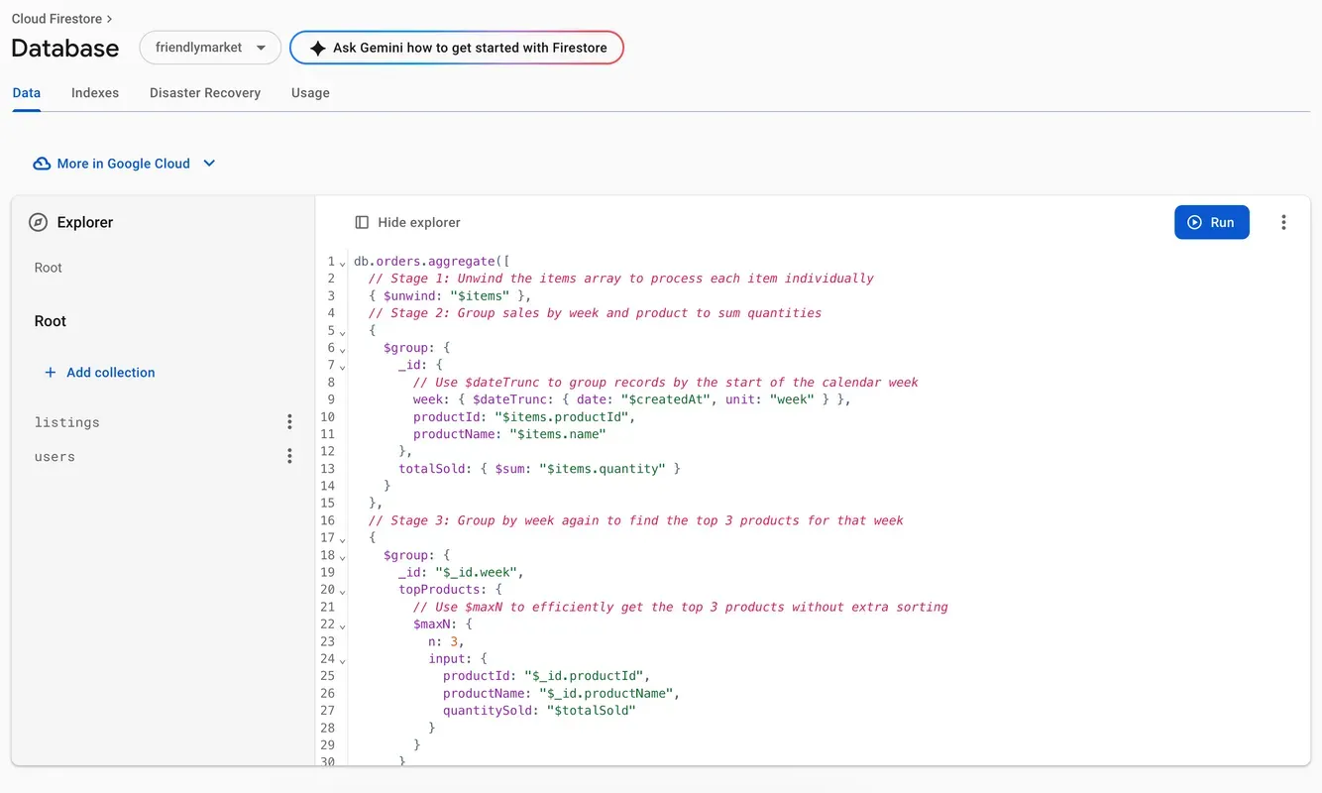The height and width of the screenshot is (793, 1322).
Task: Click the $dateTrunc week code line
Action: click(632, 399)
